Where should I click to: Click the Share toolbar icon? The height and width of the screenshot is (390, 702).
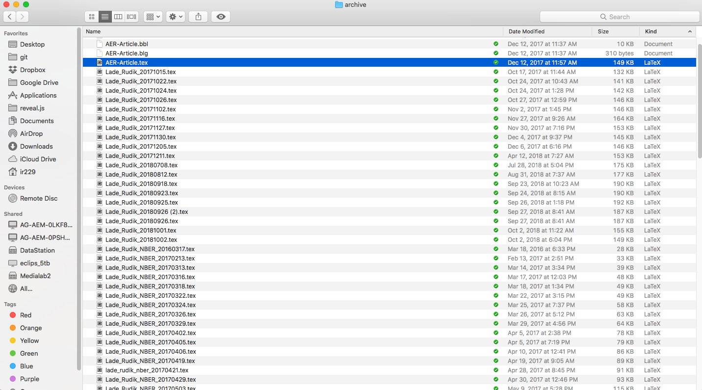pos(198,17)
